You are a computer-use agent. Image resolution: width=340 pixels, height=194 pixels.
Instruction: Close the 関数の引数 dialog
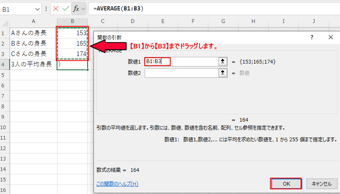(x=330, y=37)
